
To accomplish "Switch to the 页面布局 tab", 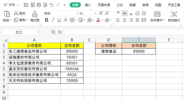I will pos(104,5).
